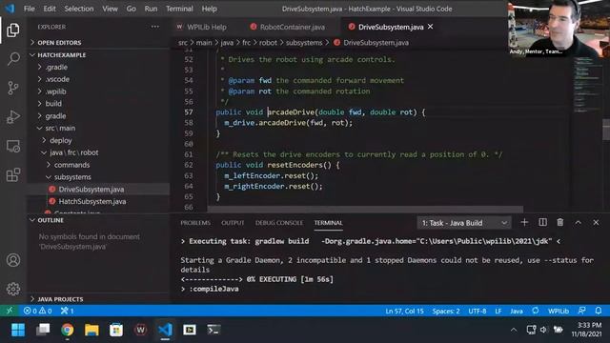
Task: Change language mode via Java status item
Action: click(x=517, y=311)
